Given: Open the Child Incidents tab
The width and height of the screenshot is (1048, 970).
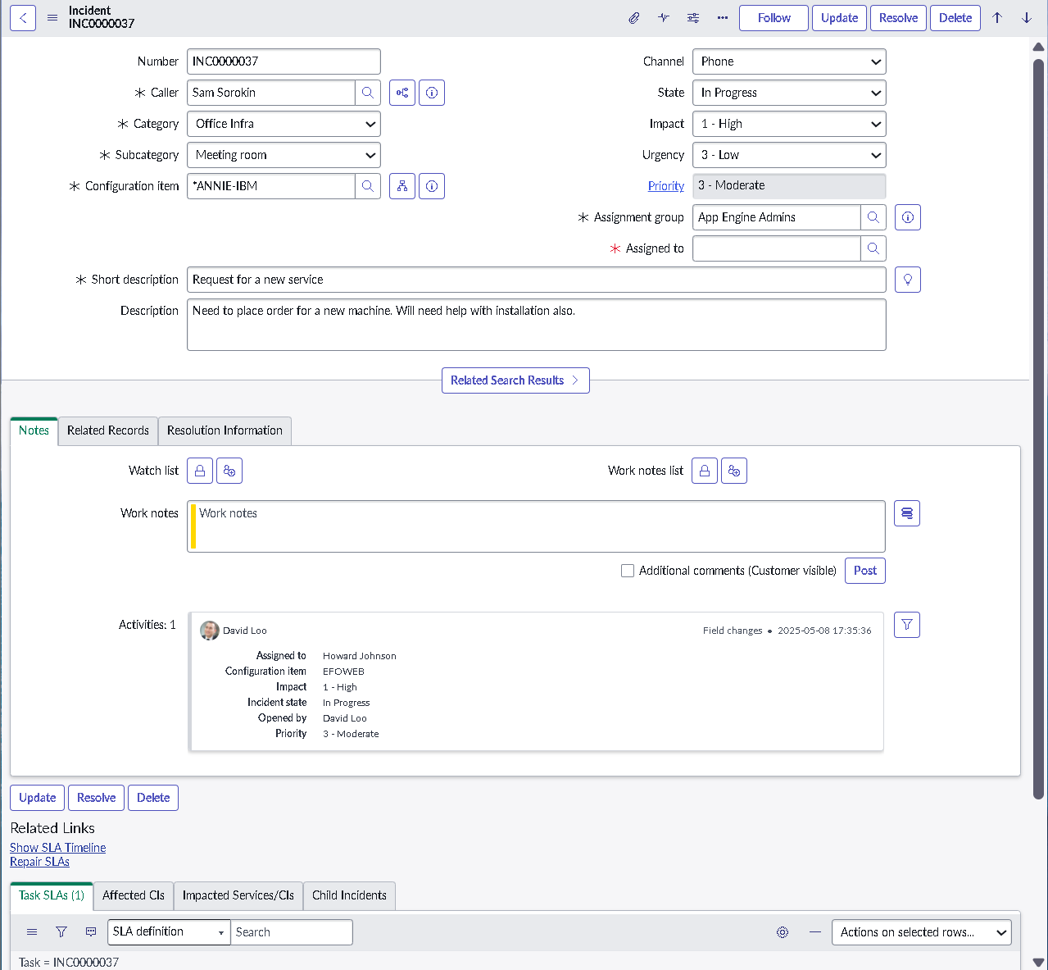Looking at the screenshot, I should (349, 895).
